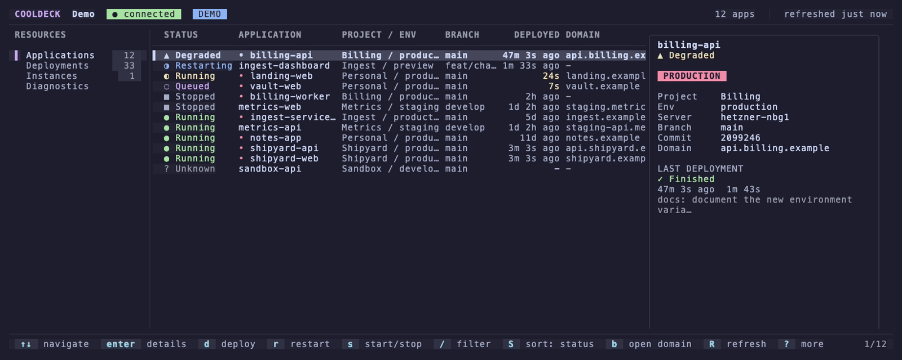The width and height of the screenshot is (902, 360).
Task: Click the enter details shortcut
Action: (x=144, y=344)
